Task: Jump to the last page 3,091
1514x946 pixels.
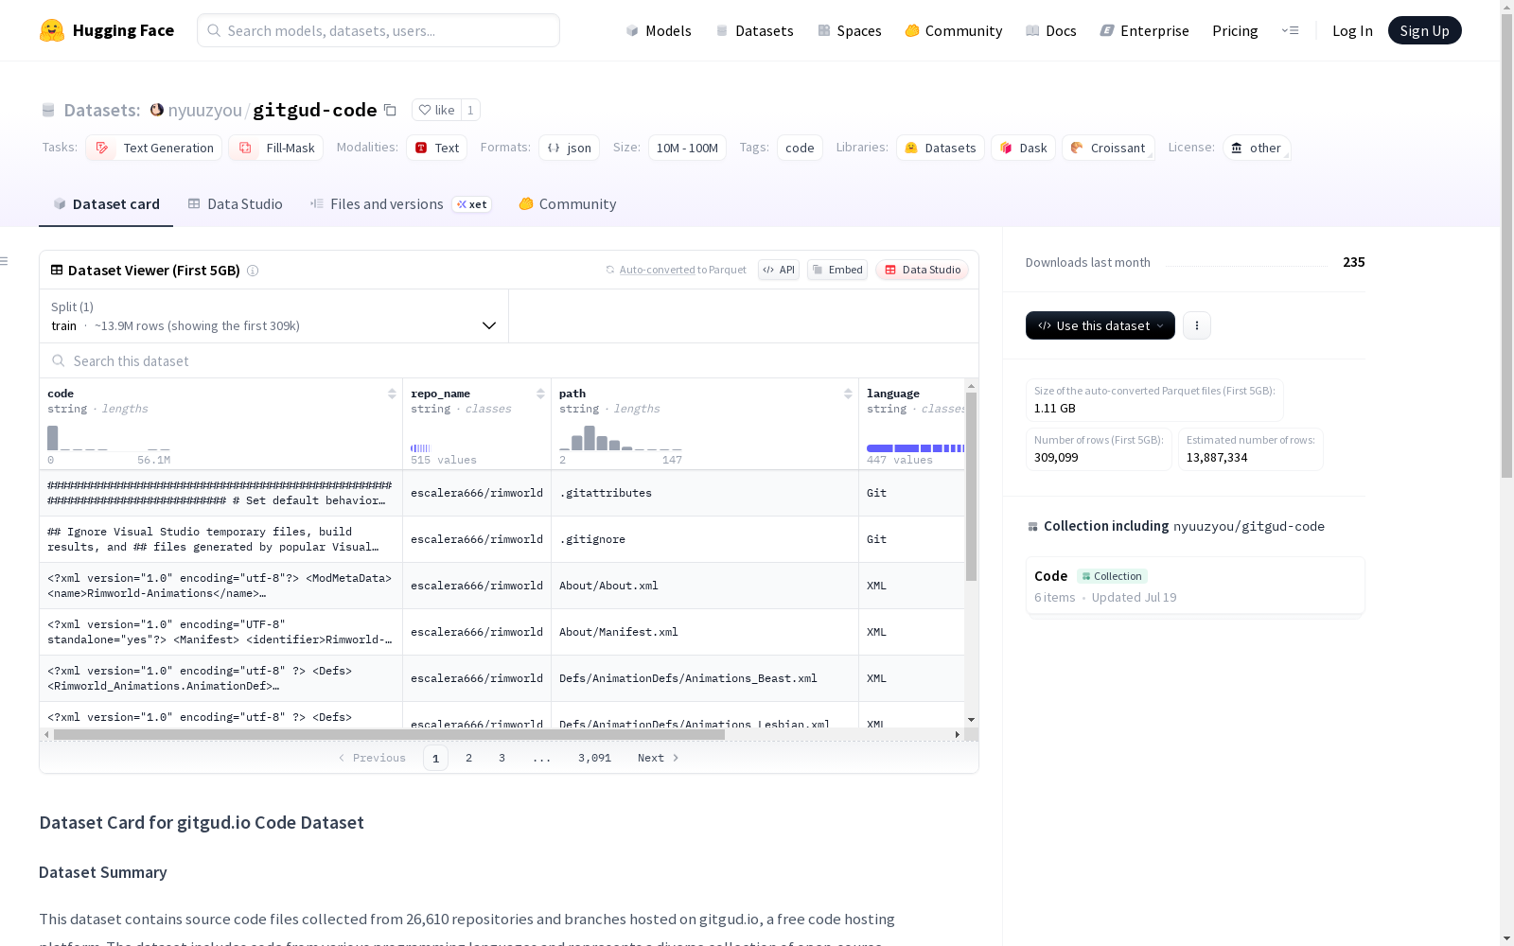Action: click(594, 758)
